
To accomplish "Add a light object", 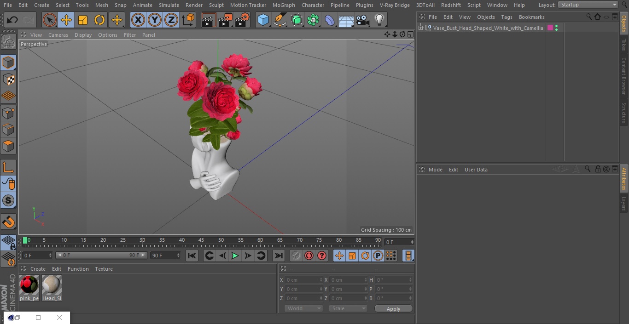I will click(379, 20).
